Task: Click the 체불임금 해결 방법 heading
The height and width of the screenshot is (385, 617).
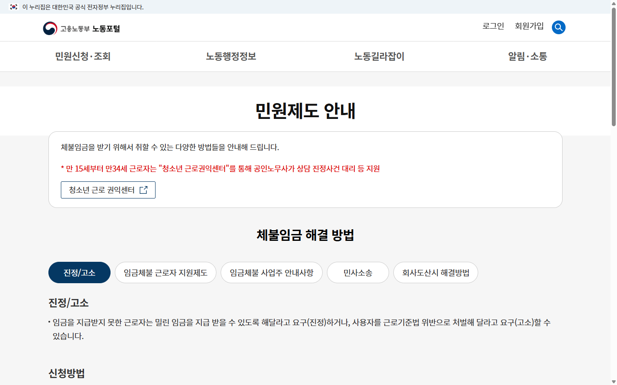Action: coord(305,235)
